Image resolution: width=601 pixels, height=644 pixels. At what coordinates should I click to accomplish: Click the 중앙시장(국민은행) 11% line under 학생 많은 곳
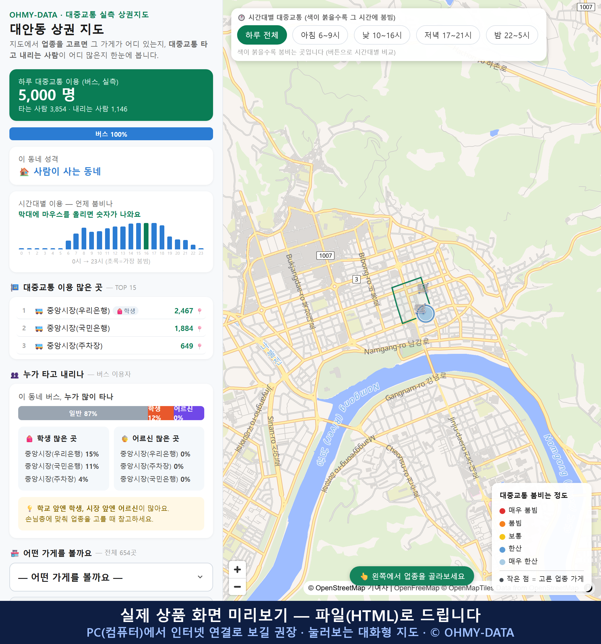(x=62, y=466)
